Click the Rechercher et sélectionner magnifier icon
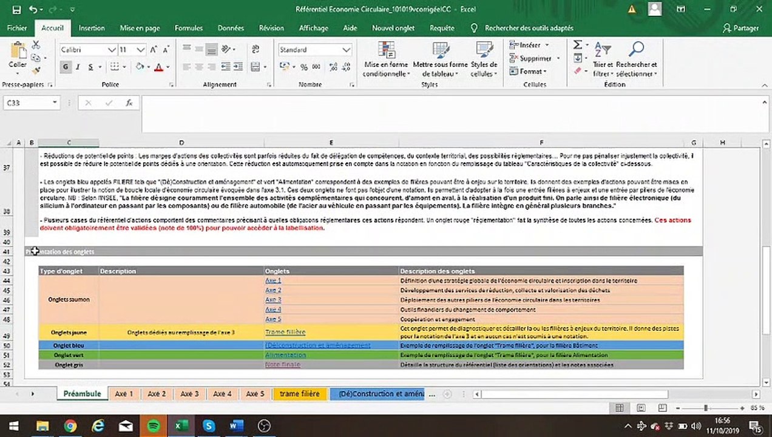Screen dimensions: 772x437 pyautogui.click(x=636, y=50)
